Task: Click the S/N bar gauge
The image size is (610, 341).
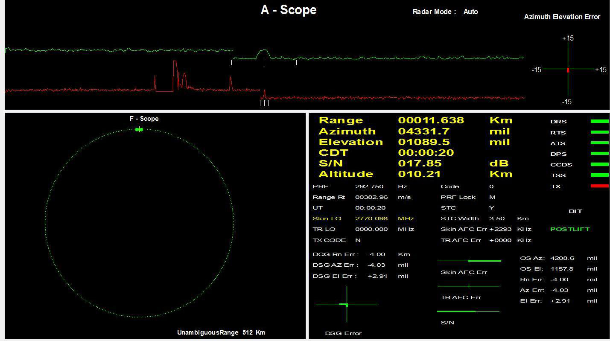Action: point(469,311)
